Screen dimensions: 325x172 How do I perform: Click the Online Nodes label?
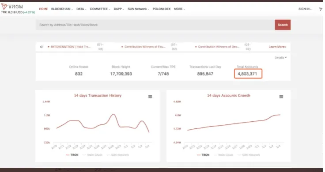click(79, 67)
